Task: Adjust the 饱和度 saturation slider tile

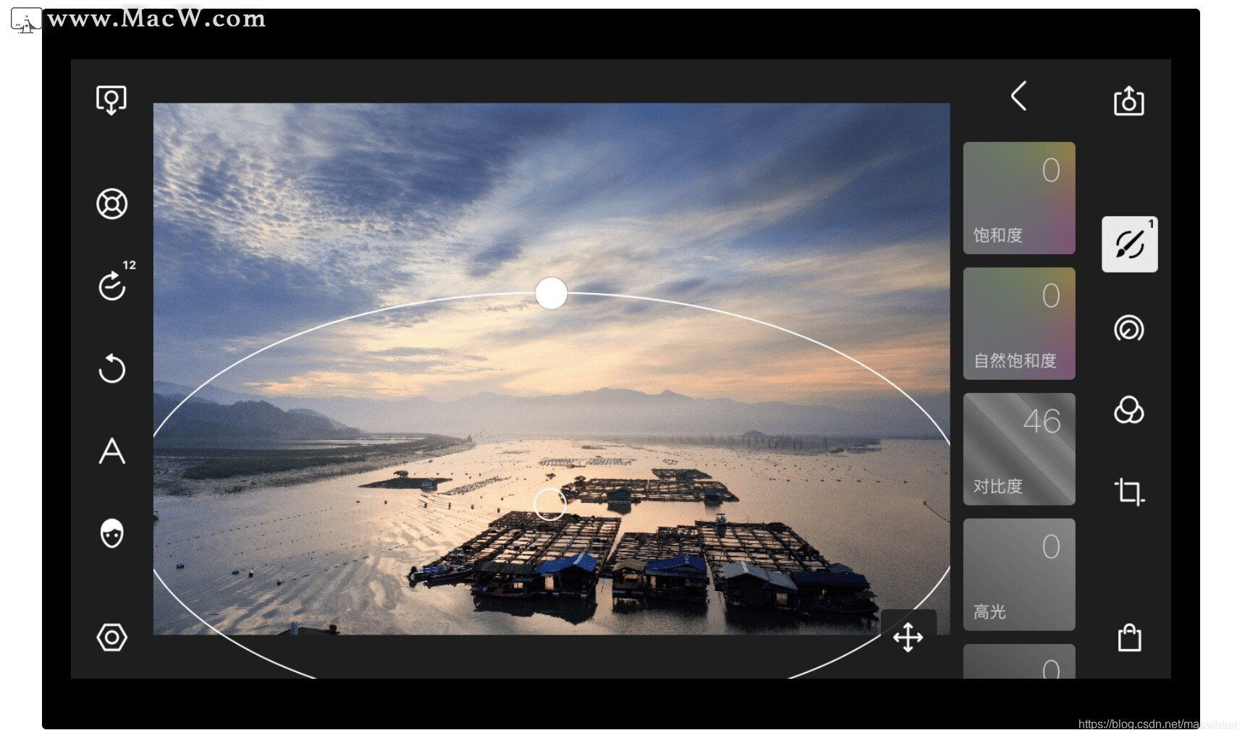Action: point(1018,198)
